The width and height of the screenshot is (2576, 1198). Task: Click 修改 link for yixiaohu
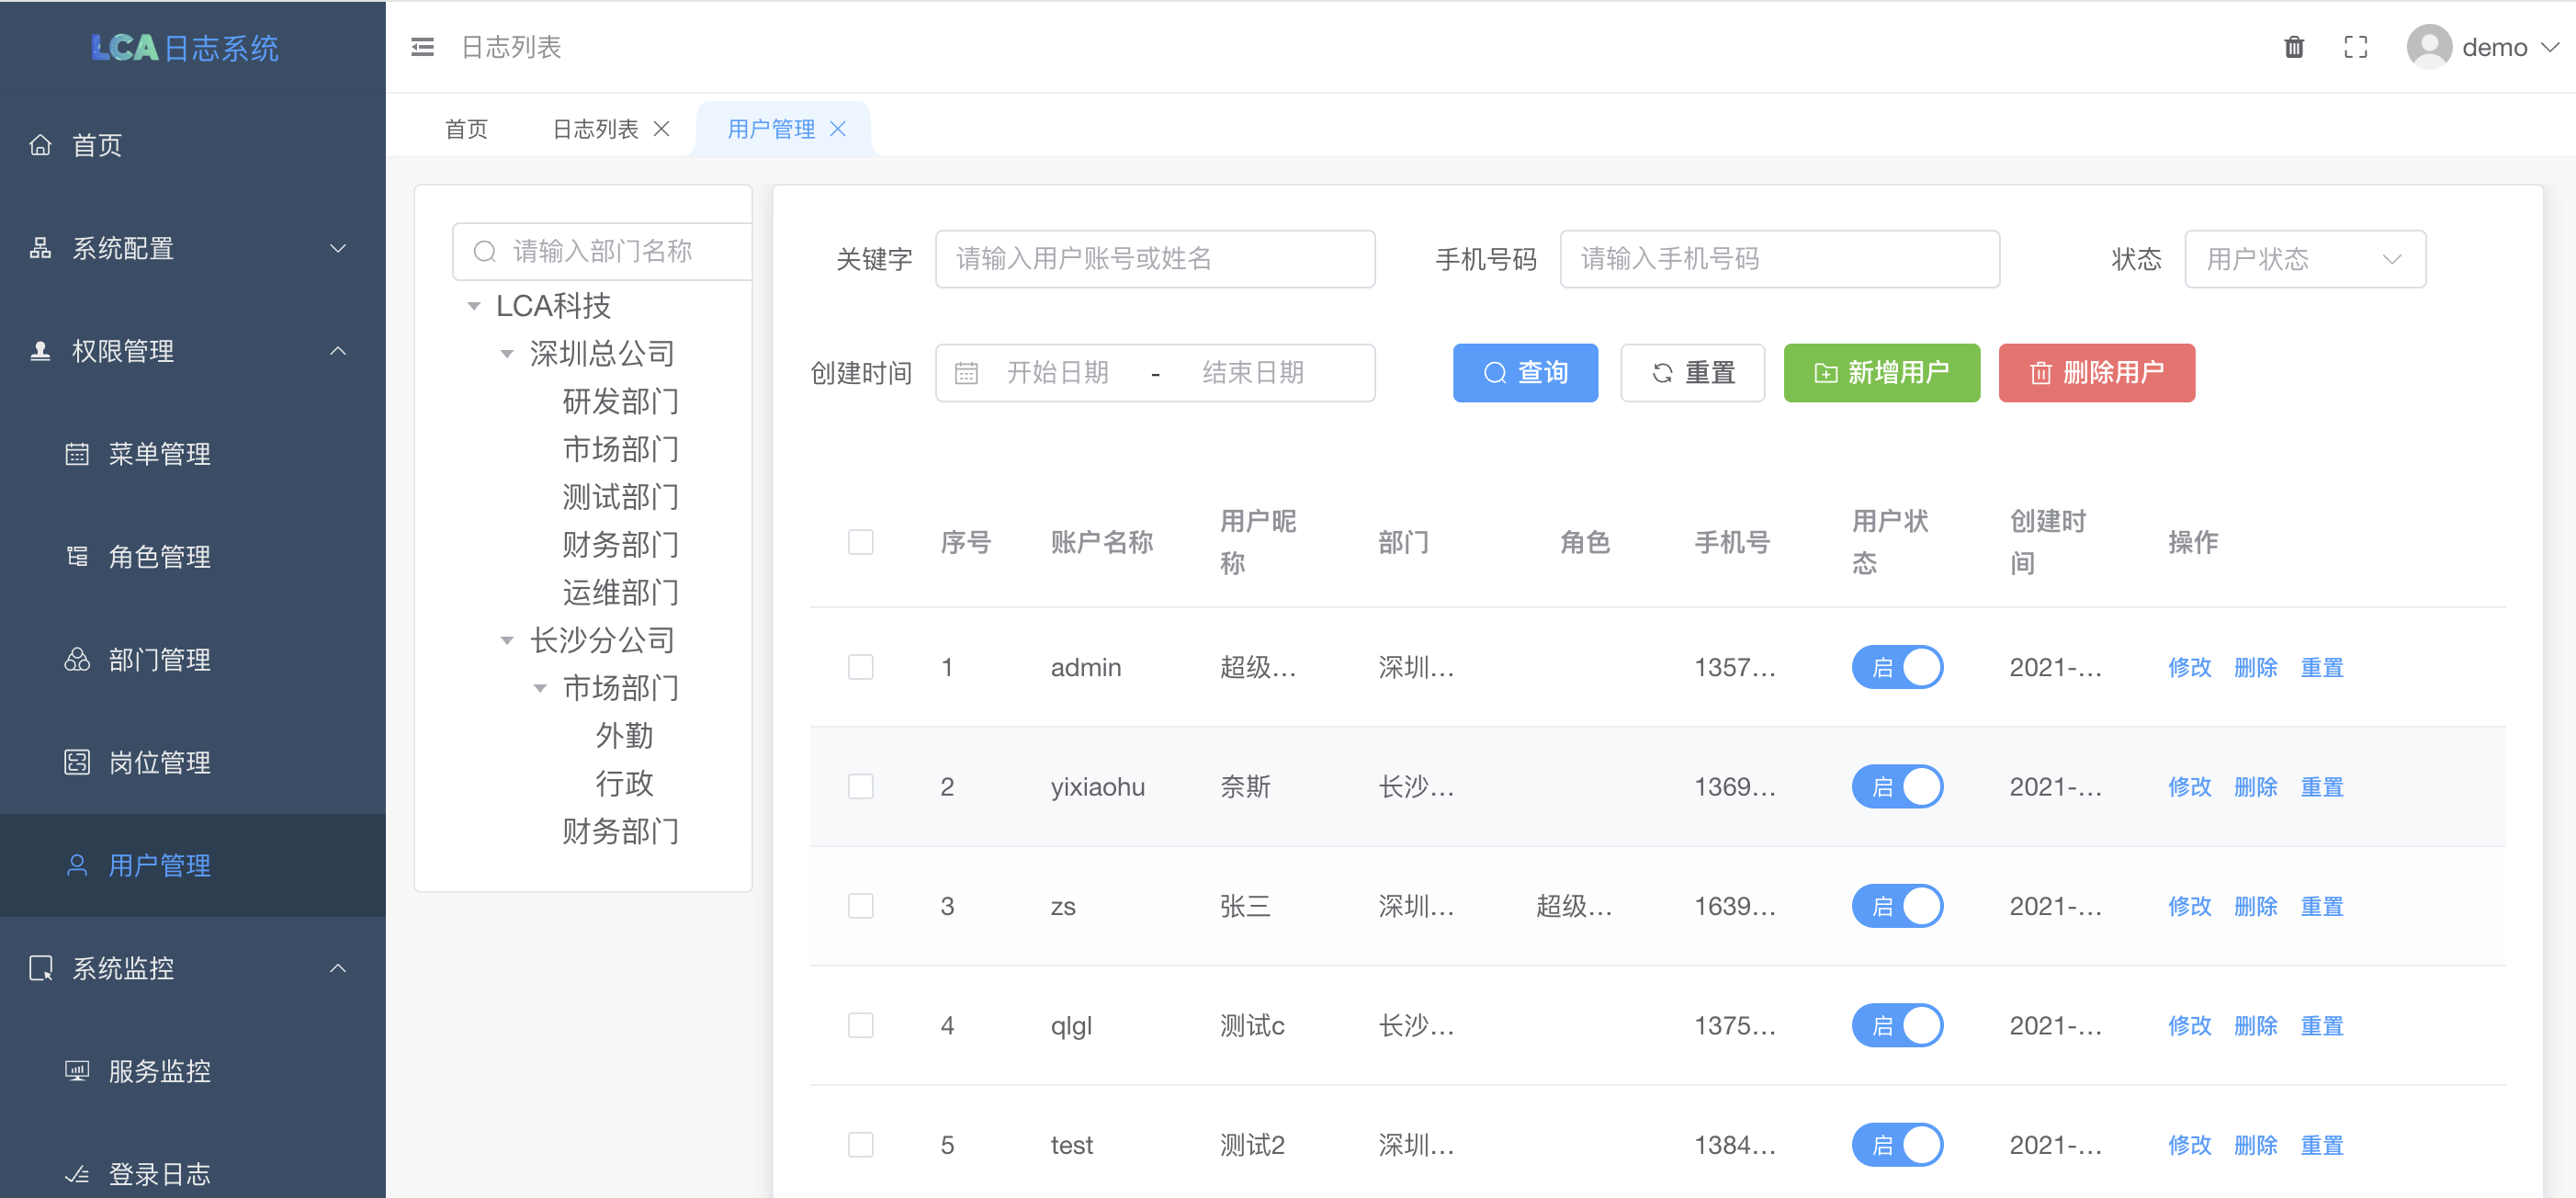pos(2188,787)
